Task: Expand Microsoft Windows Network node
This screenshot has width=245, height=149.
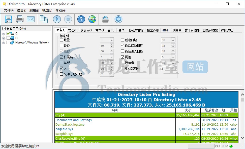Action: click(4, 43)
